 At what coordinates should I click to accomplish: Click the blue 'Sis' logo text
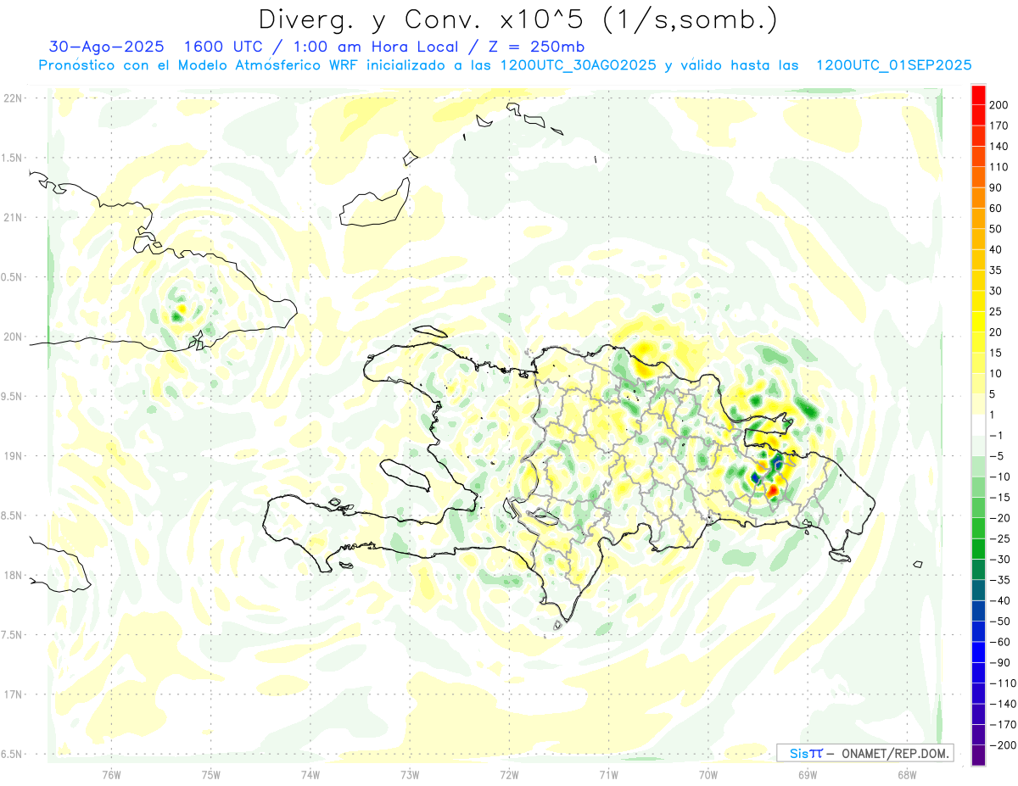click(799, 754)
